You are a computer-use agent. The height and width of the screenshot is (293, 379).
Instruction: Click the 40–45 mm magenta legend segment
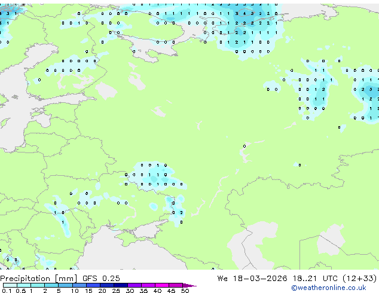[x=162, y=285]
